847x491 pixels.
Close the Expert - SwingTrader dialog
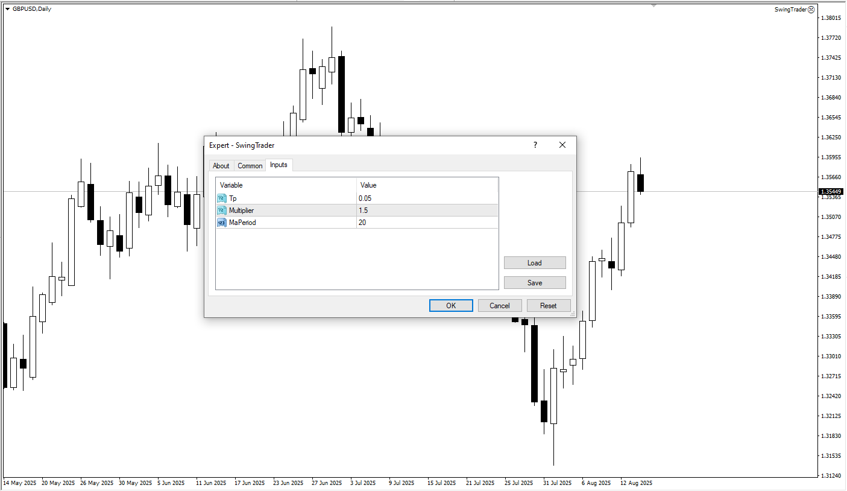tap(562, 145)
